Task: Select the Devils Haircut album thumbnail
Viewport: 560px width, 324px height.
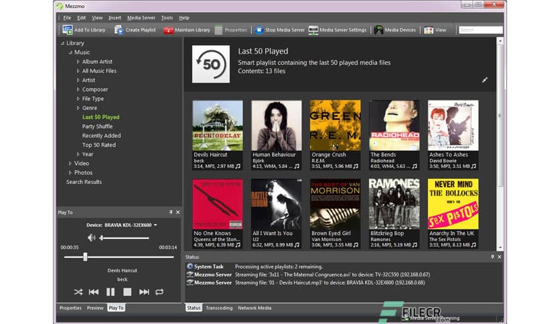Action: click(218, 125)
